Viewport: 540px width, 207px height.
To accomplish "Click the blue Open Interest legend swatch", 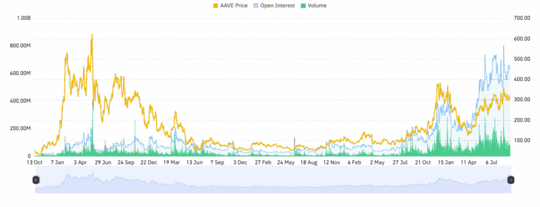I will click(256, 5).
